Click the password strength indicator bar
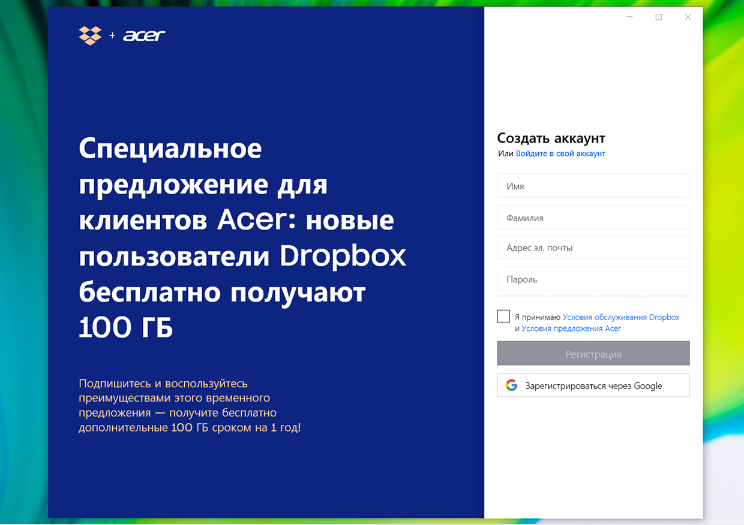The width and height of the screenshot is (744, 525). 593,296
